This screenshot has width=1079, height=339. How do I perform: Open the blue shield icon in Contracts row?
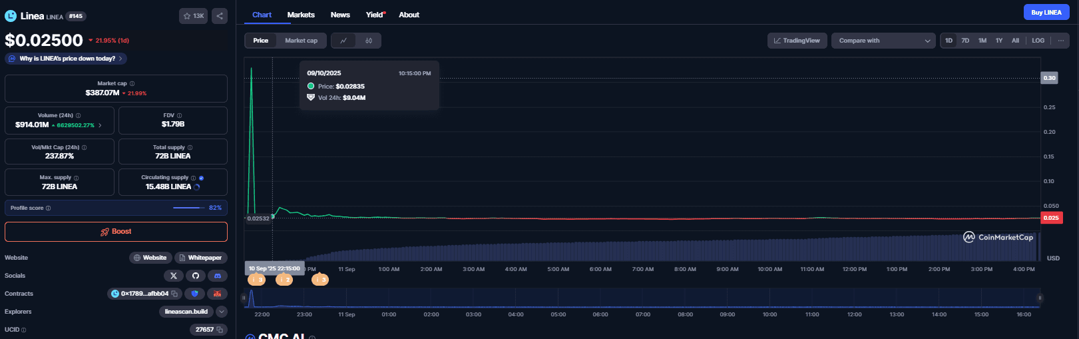195,294
